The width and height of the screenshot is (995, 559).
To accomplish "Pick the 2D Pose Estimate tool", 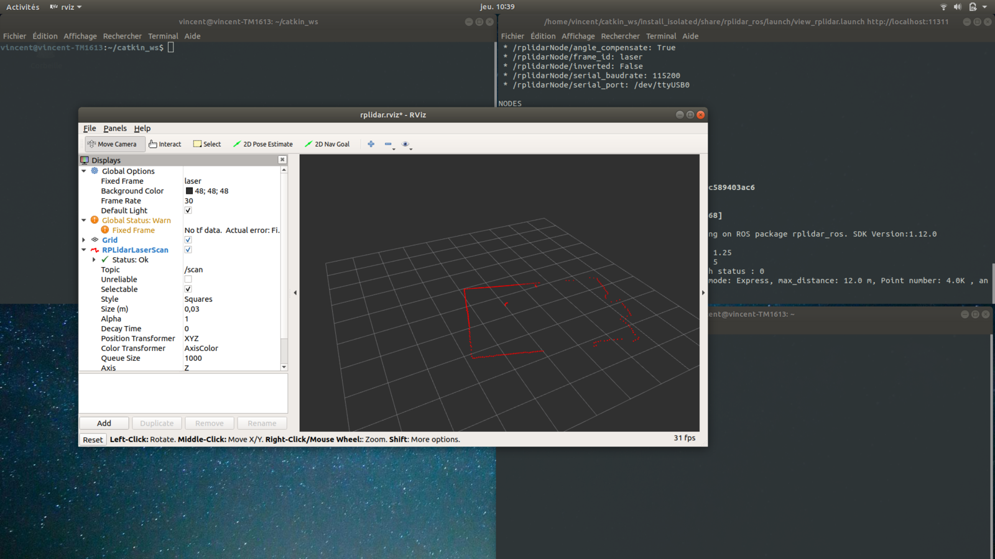I will [262, 144].
